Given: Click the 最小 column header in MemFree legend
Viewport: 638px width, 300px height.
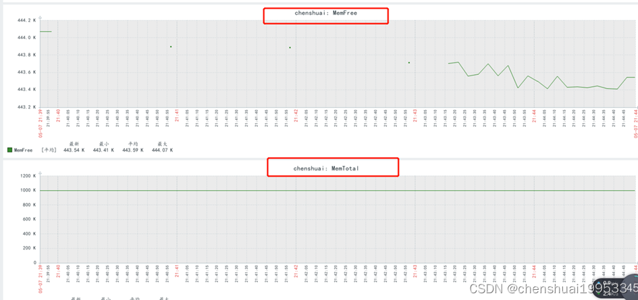Looking at the screenshot, I should point(104,144).
